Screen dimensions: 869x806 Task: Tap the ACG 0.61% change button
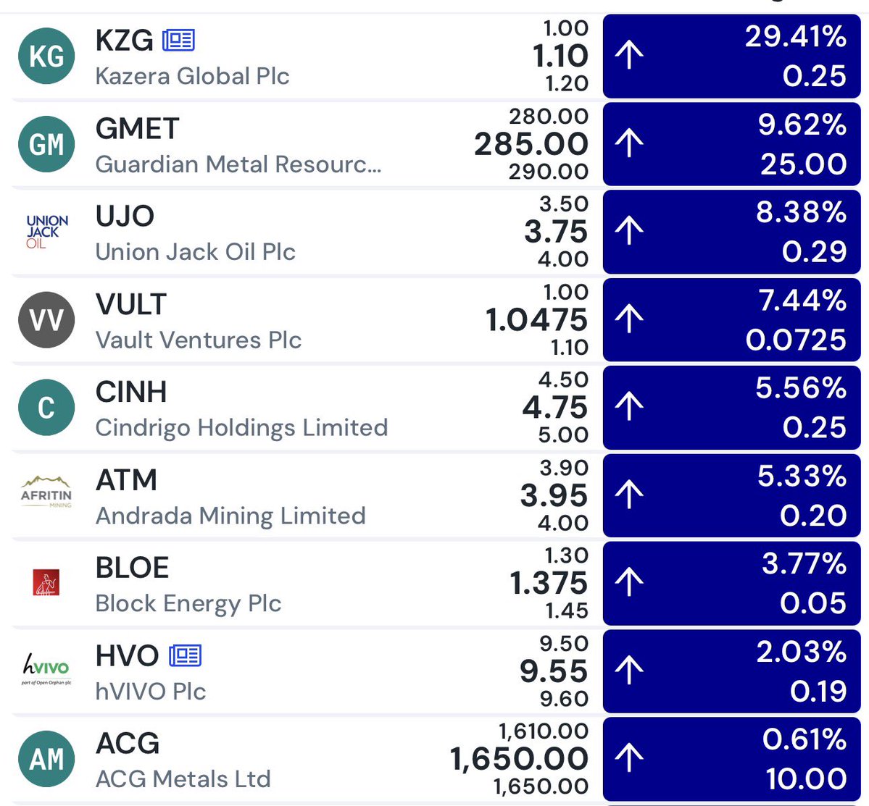pos(732,759)
